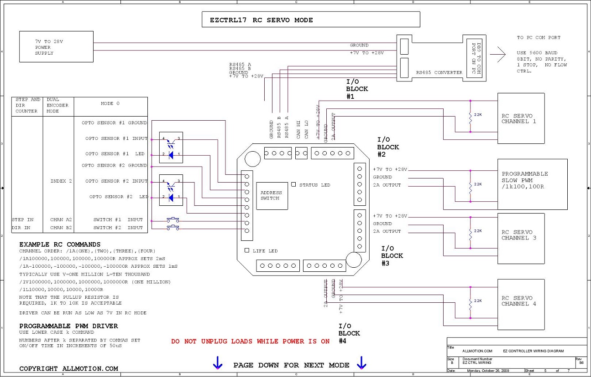Click the bottom-right mounting hole circle on board

(x=353, y=260)
